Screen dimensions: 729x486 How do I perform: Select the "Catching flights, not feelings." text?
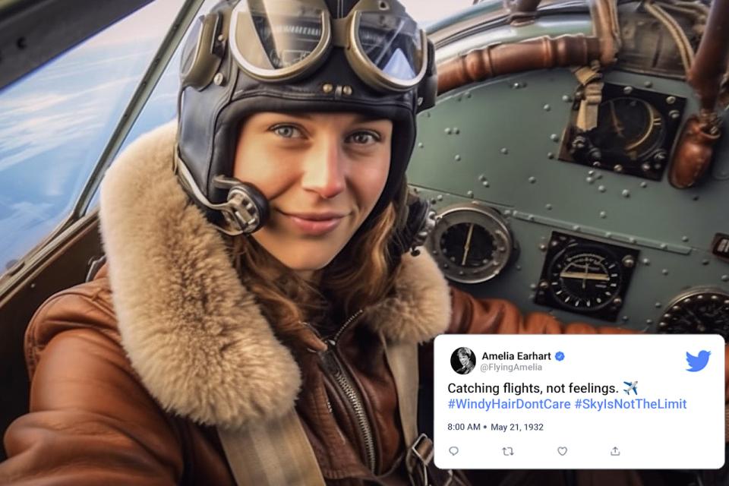pyautogui.click(x=533, y=387)
